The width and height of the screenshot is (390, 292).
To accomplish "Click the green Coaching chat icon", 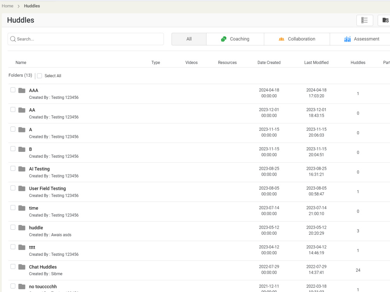I will pos(223,39).
